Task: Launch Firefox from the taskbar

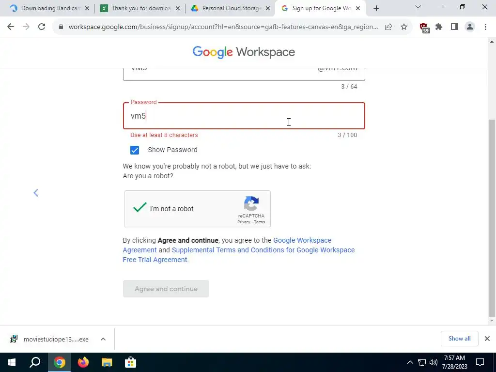Action: (83, 362)
